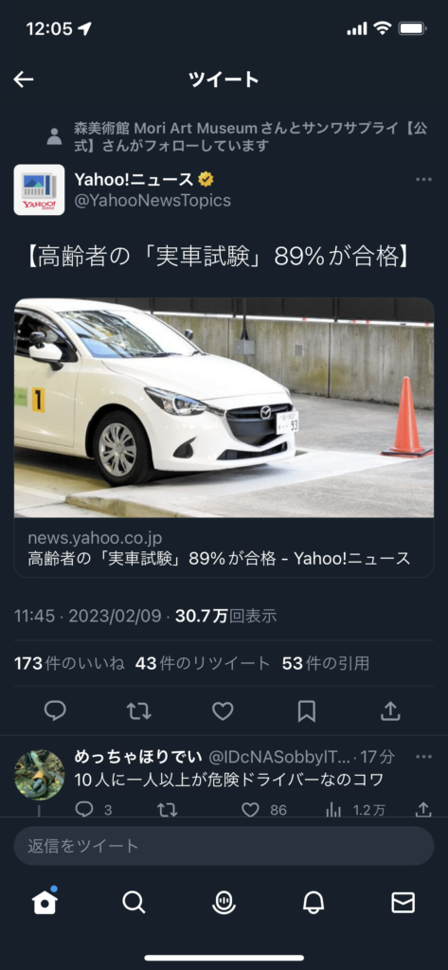The image size is (448, 970).
Task: Tap the 返信をツイート reply field
Action: (x=224, y=846)
